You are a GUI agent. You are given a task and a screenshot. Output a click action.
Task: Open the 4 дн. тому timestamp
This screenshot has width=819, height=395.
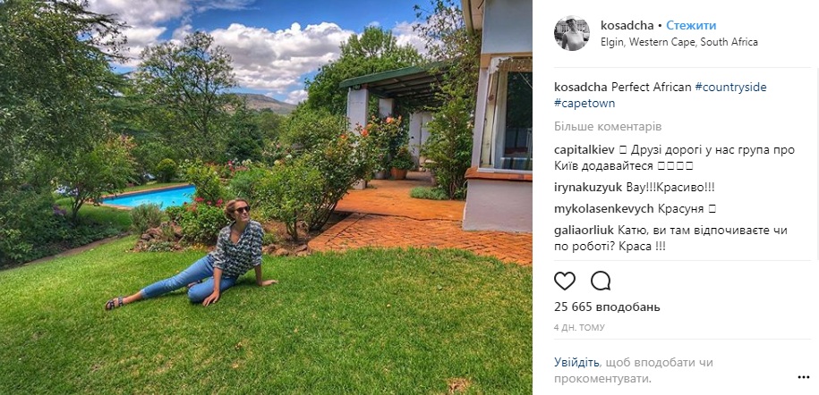(x=579, y=328)
